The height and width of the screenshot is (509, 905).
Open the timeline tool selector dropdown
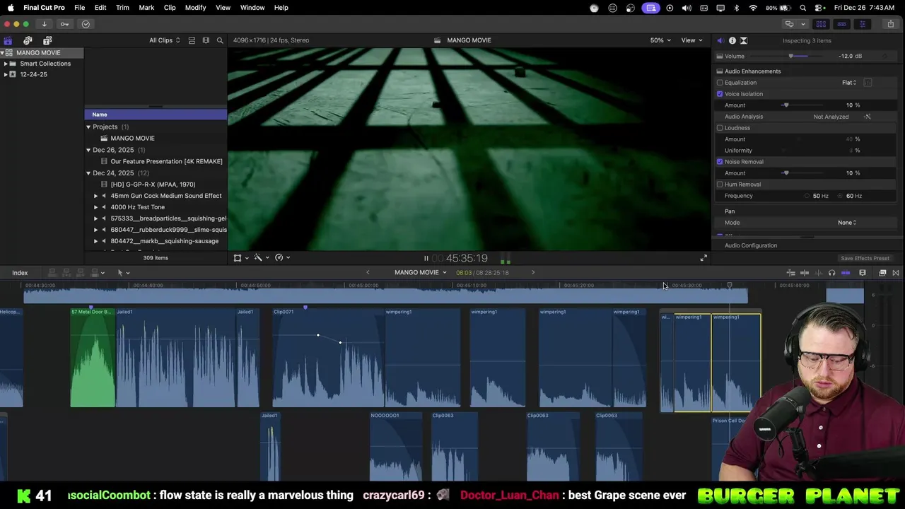click(x=123, y=273)
